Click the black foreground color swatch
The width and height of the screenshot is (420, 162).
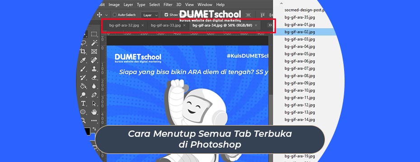(87, 131)
